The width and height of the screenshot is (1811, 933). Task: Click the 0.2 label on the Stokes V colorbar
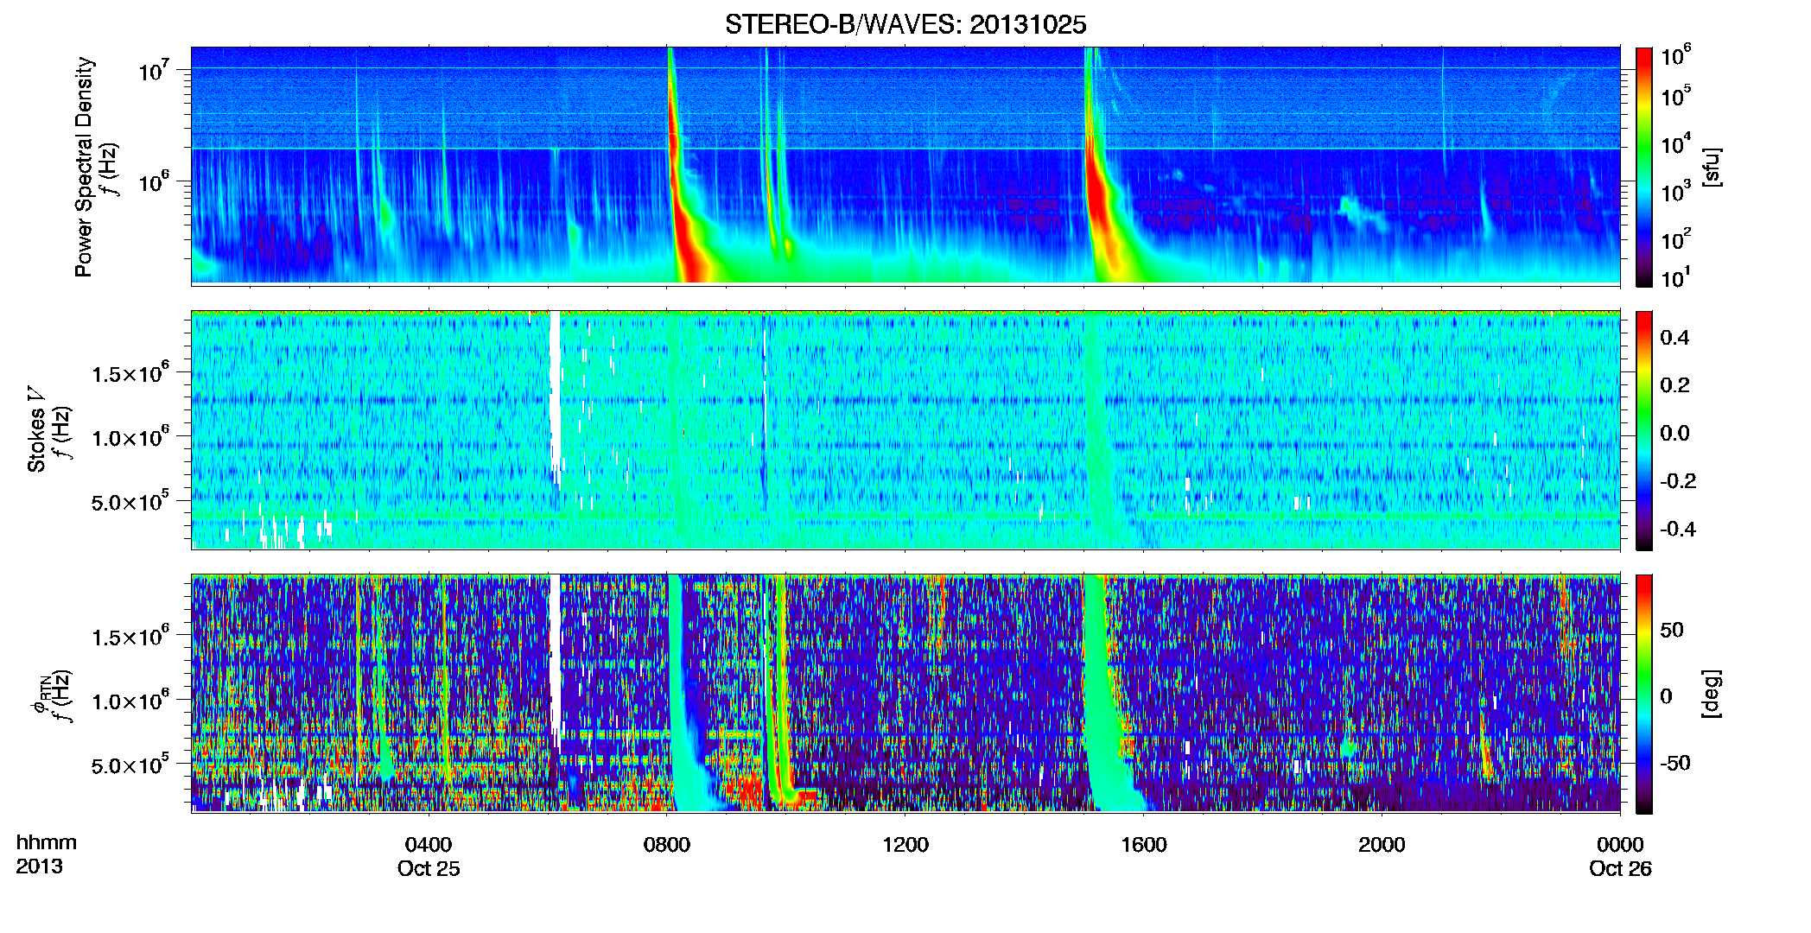point(1674,384)
